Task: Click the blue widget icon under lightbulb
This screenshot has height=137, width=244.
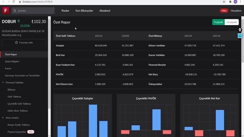Action: pos(240,35)
